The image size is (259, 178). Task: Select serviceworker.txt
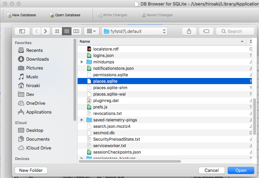[x=165, y=145]
